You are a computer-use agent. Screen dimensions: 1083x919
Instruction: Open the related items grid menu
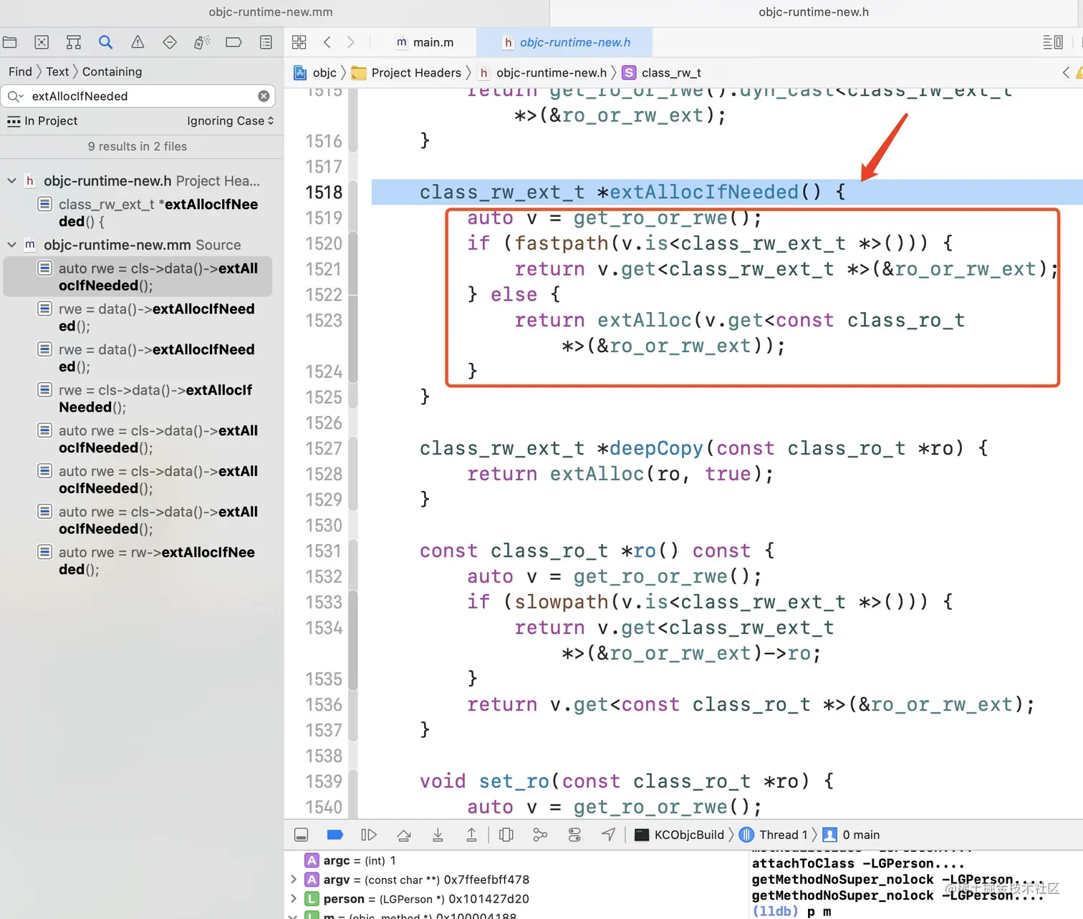point(299,42)
